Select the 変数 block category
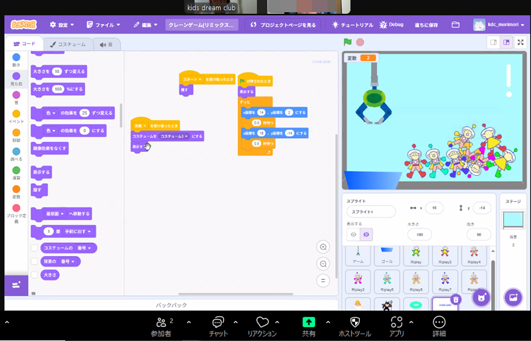Image resolution: width=531 pixels, height=341 pixels. 16,192
